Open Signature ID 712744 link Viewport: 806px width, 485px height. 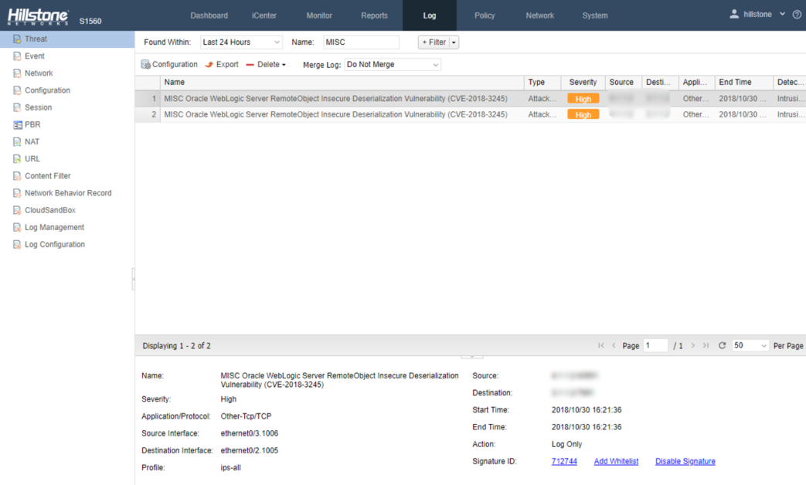coord(564,461)
